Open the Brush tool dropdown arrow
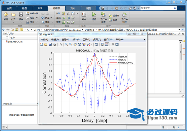187x131 pixels. tap(92, 44)
